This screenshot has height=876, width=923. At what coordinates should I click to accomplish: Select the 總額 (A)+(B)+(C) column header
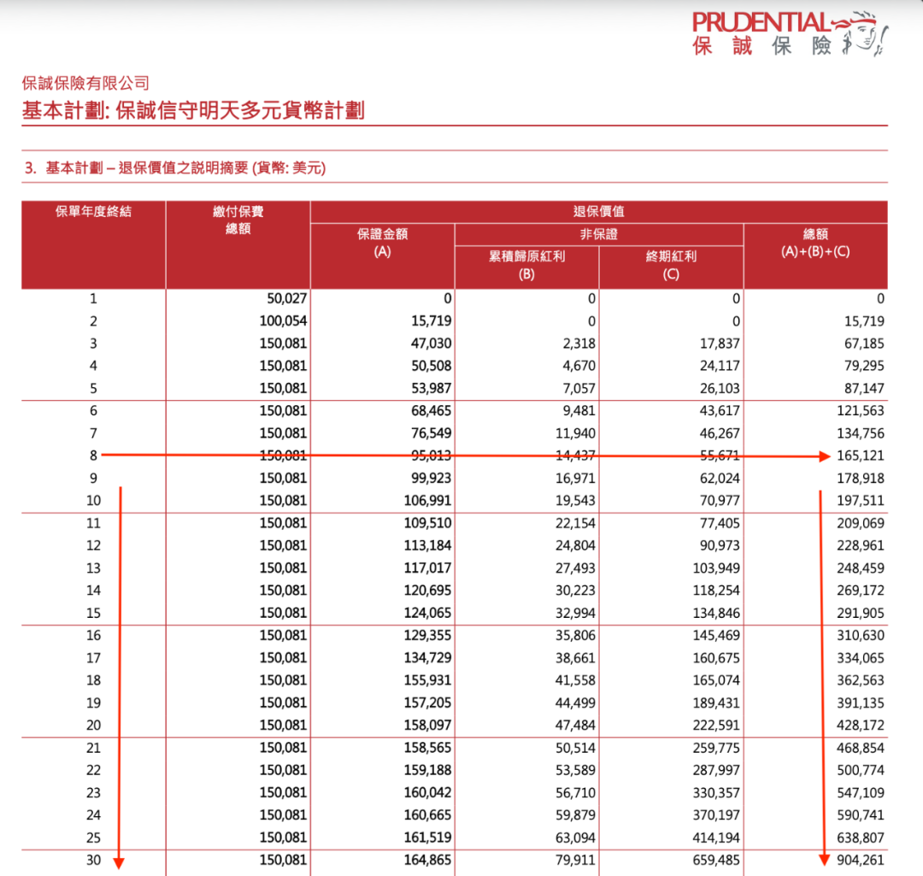pos(815,243)
